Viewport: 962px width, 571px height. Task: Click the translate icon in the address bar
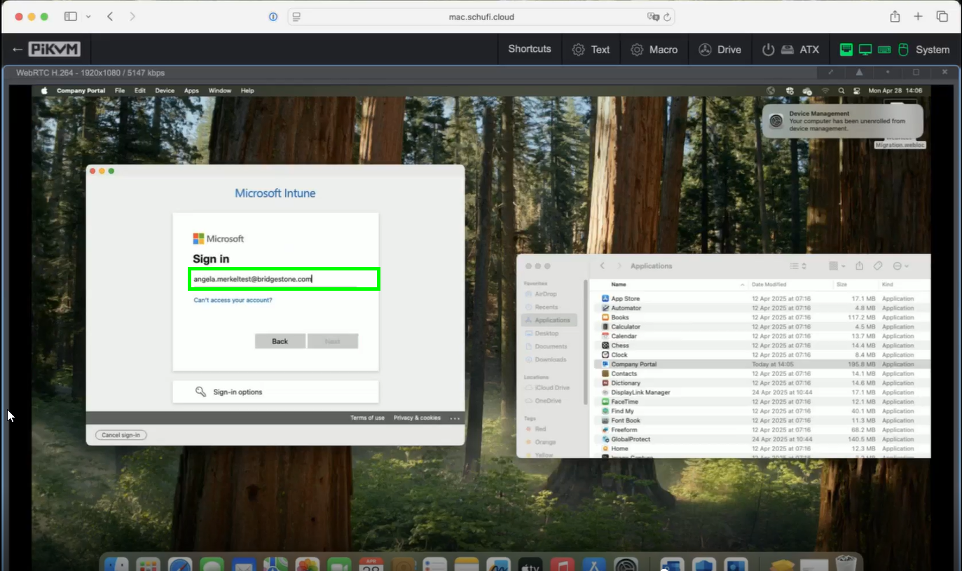coord(653,17)
